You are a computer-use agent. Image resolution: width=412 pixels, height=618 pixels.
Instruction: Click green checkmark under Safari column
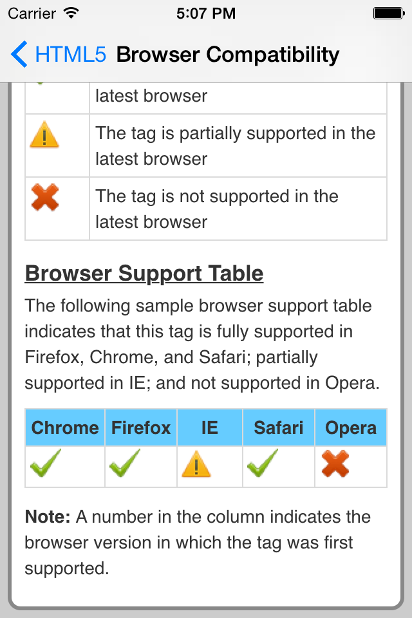263,463
